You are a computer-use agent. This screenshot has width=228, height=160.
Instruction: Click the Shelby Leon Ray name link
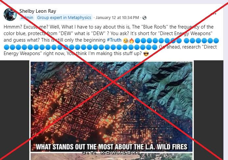coord(38,11)
